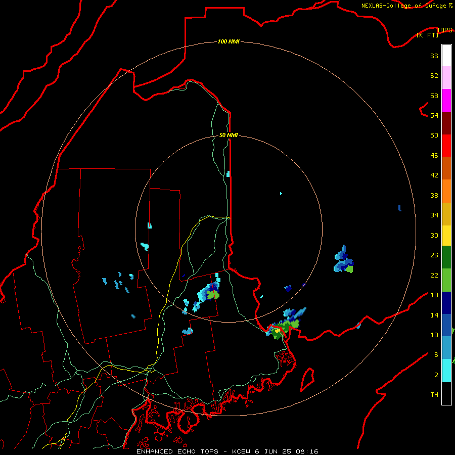Pick the bright orange legend swatch

446,191
